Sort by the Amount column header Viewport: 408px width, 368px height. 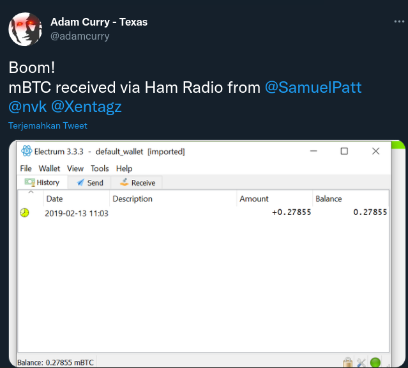click(x=275, y=199)
